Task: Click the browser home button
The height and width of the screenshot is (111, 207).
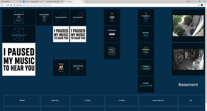Action: pos(11,5)
